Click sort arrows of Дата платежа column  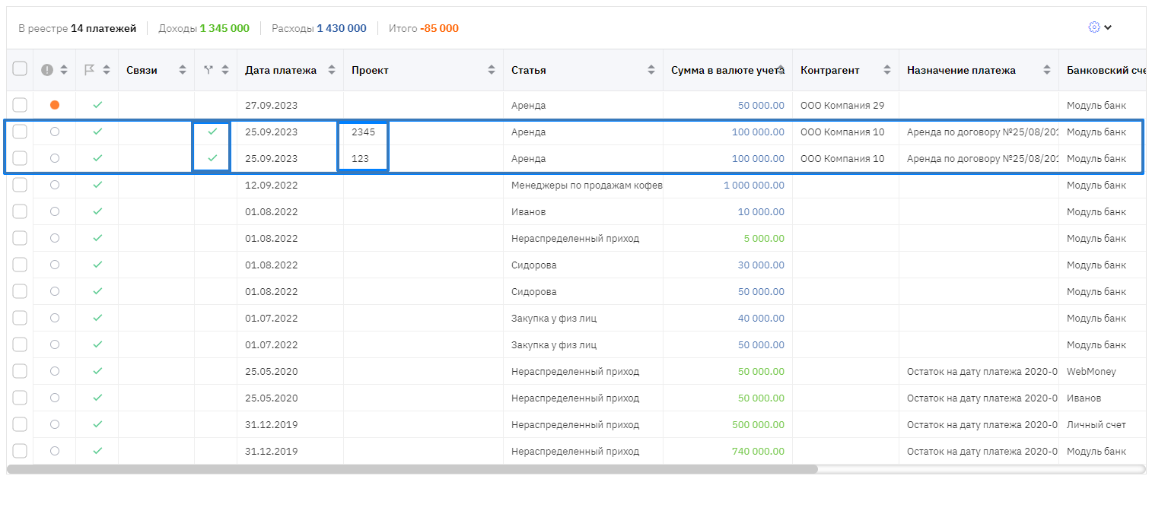click(332, 70)
